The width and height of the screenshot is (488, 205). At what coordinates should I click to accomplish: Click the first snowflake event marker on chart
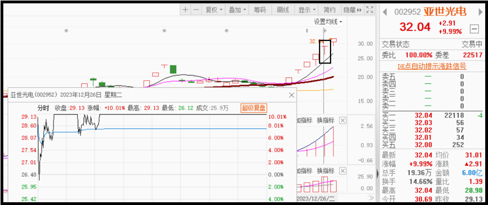[66, 30]
